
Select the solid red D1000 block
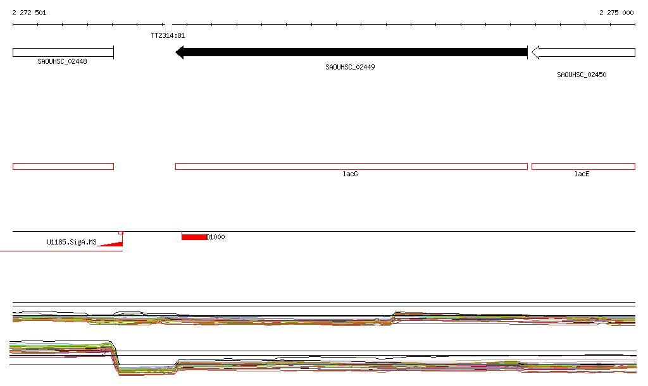194,237
